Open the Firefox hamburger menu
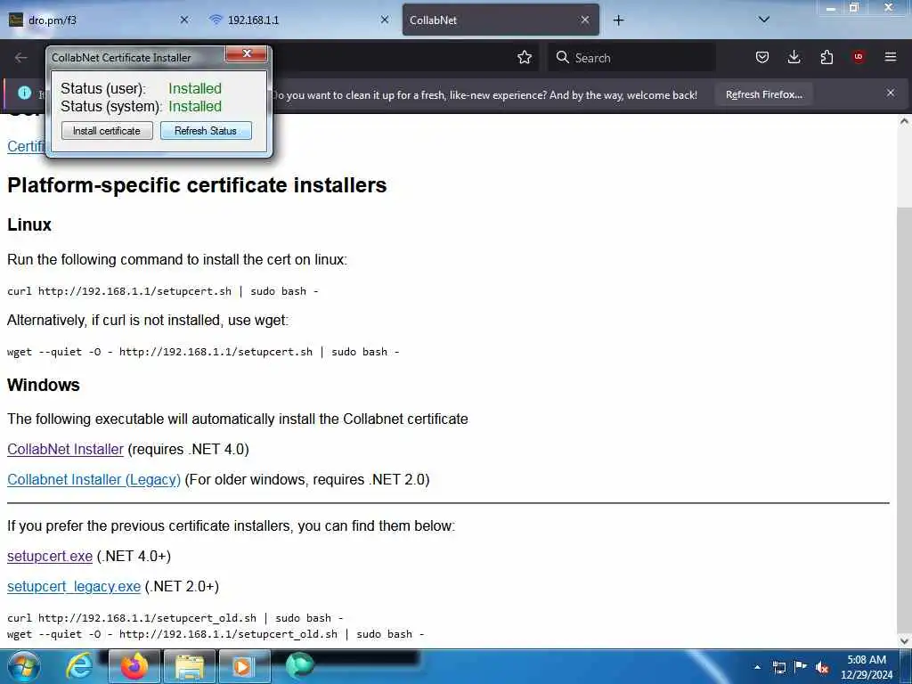Image resolution: width=912 pixels, height=684 pixels. 891,57
